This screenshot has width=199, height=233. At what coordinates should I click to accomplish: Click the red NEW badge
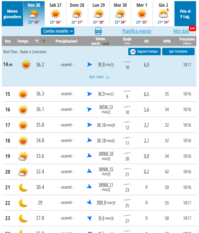[x=193, y=29]
